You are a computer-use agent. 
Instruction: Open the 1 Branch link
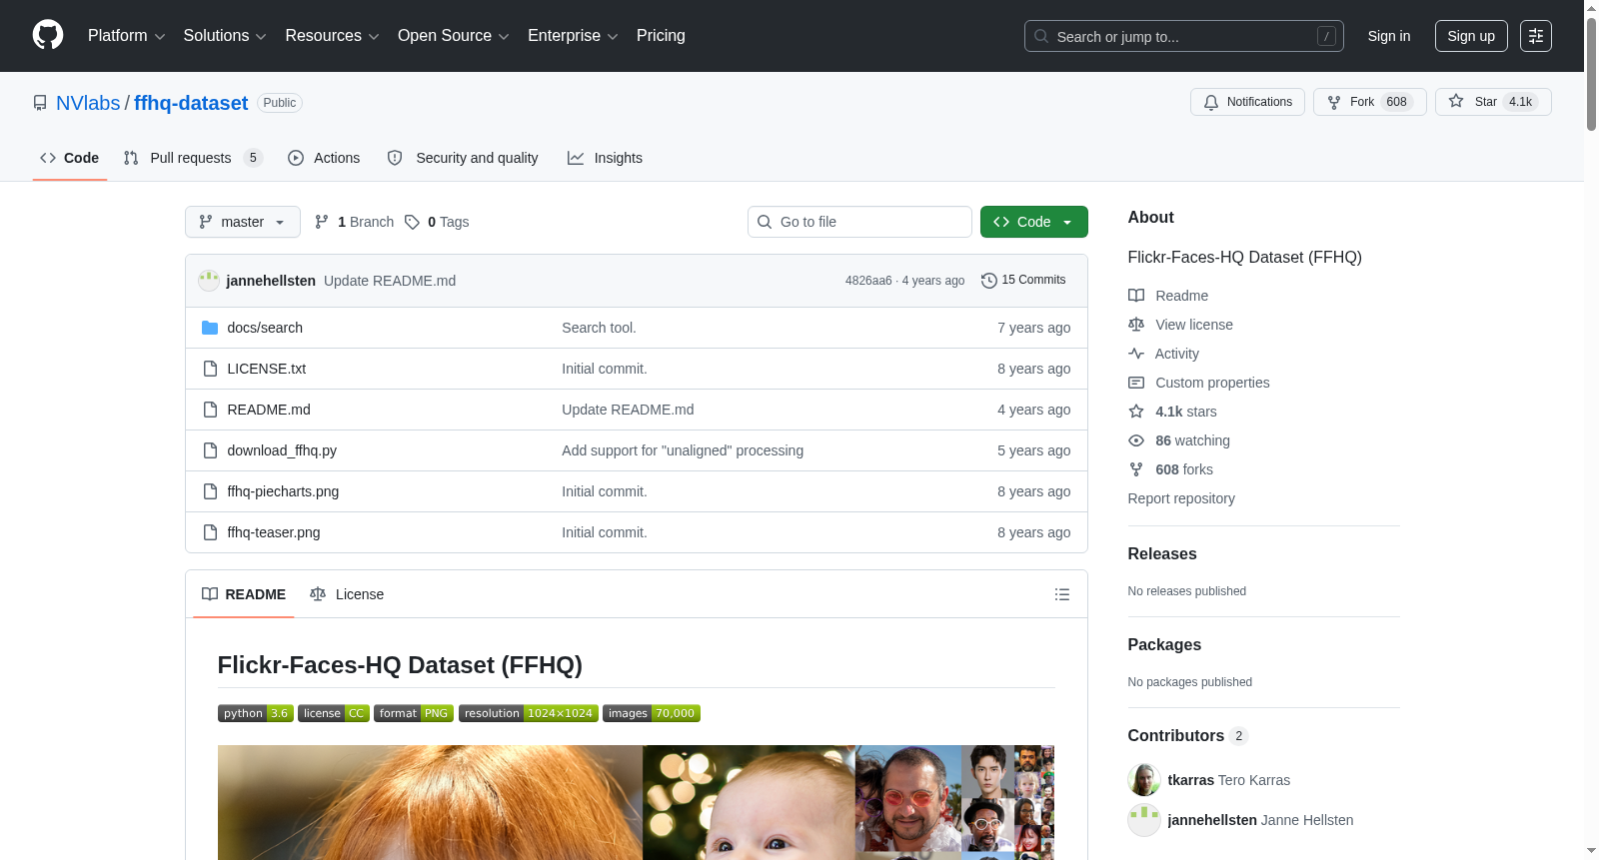point(355,222)
